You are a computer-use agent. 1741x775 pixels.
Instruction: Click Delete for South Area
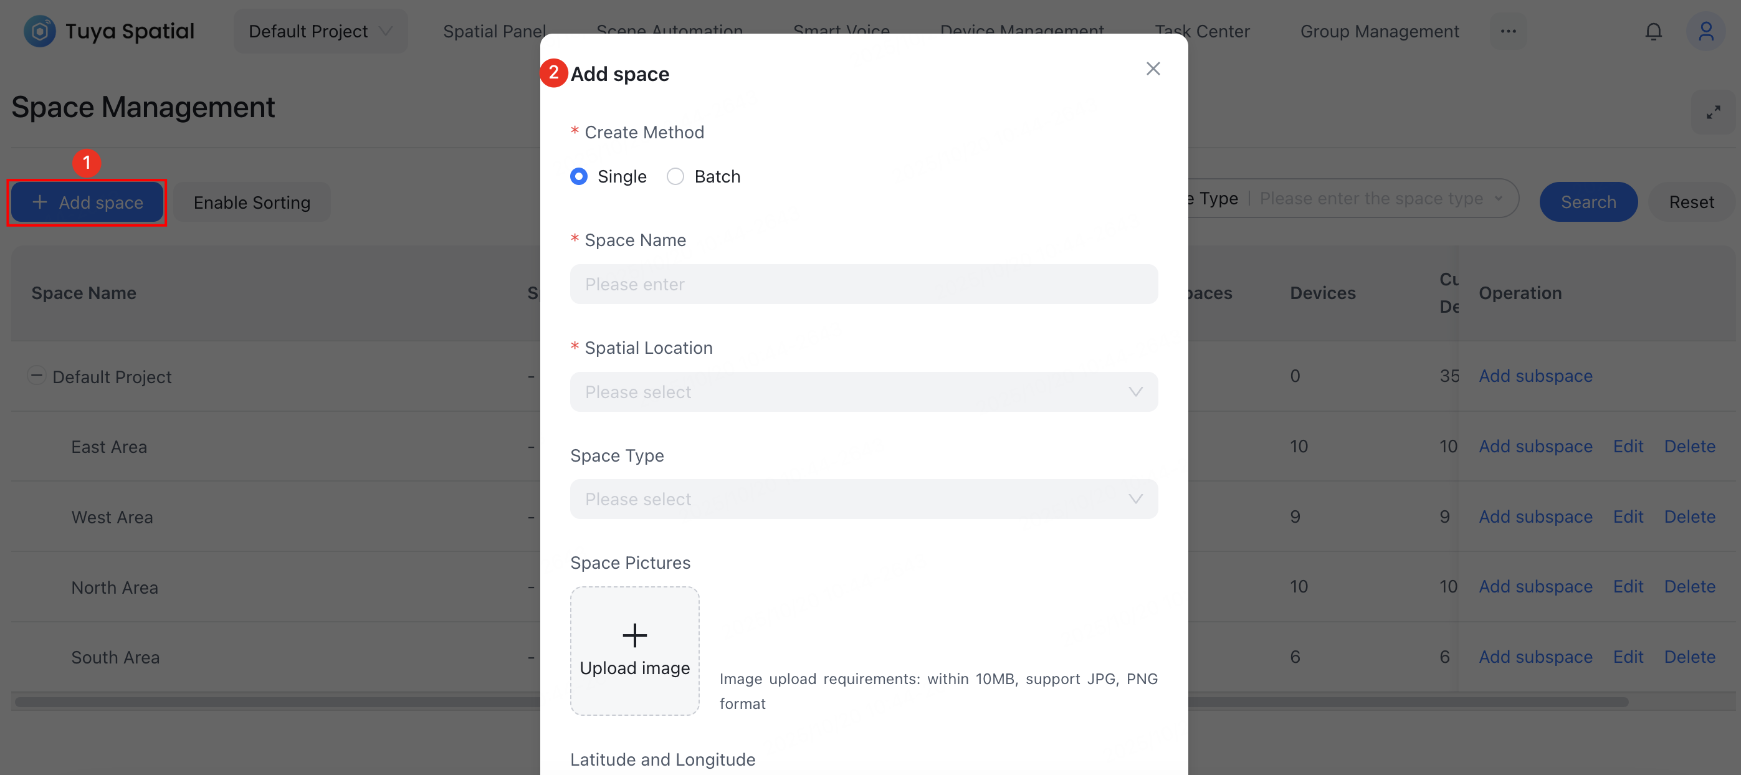point(1689,657)
